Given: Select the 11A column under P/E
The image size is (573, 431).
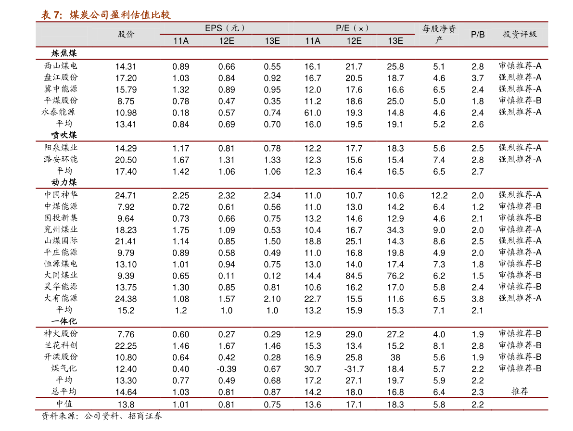Looking at the screenshot, I should tap(313, 41).
